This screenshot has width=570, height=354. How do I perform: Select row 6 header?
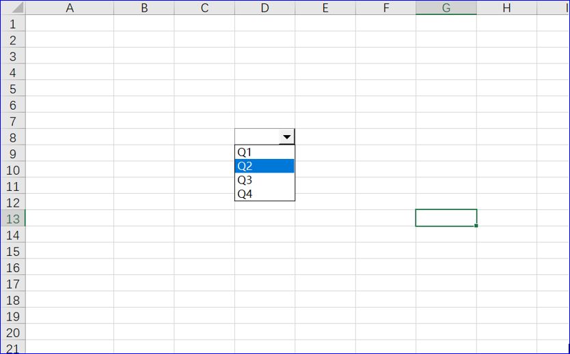pyautogui.click(x=13, y=105)
